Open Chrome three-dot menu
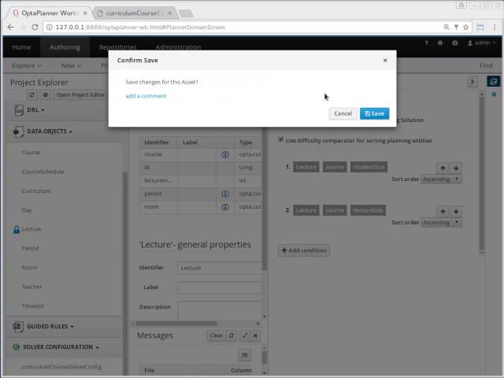 pos(495,28)
